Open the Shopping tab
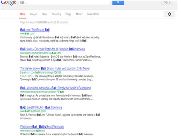The image size is (181, 136). tap(56, 14)
